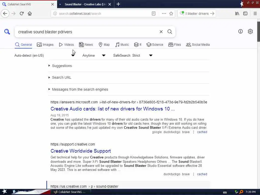
Task: Open the browser home page
Action: [30, 13]
